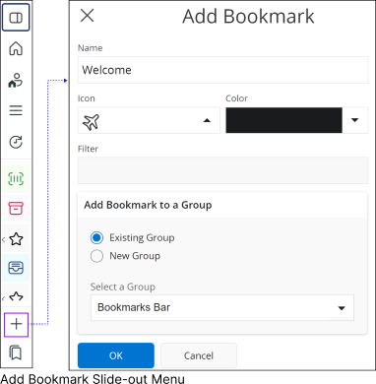Toggle the sidebar panel layout icon
This screenshot has height=384, width=376.
point(16,18)
